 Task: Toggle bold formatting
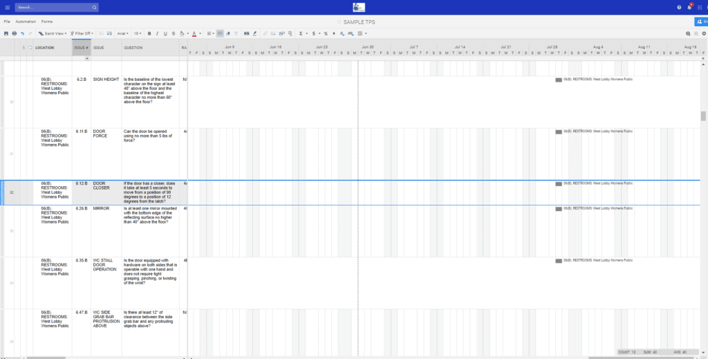click(149, 33)
